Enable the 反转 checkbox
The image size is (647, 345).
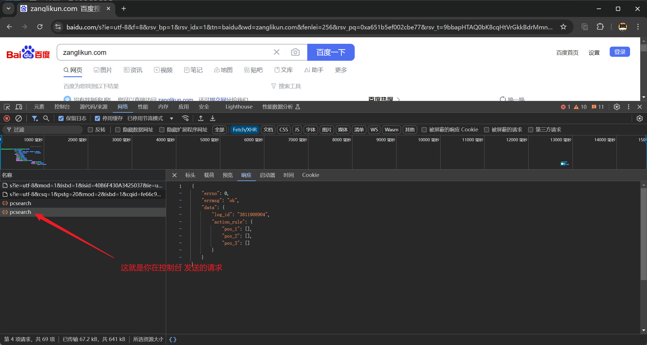[x=90, y=130]
